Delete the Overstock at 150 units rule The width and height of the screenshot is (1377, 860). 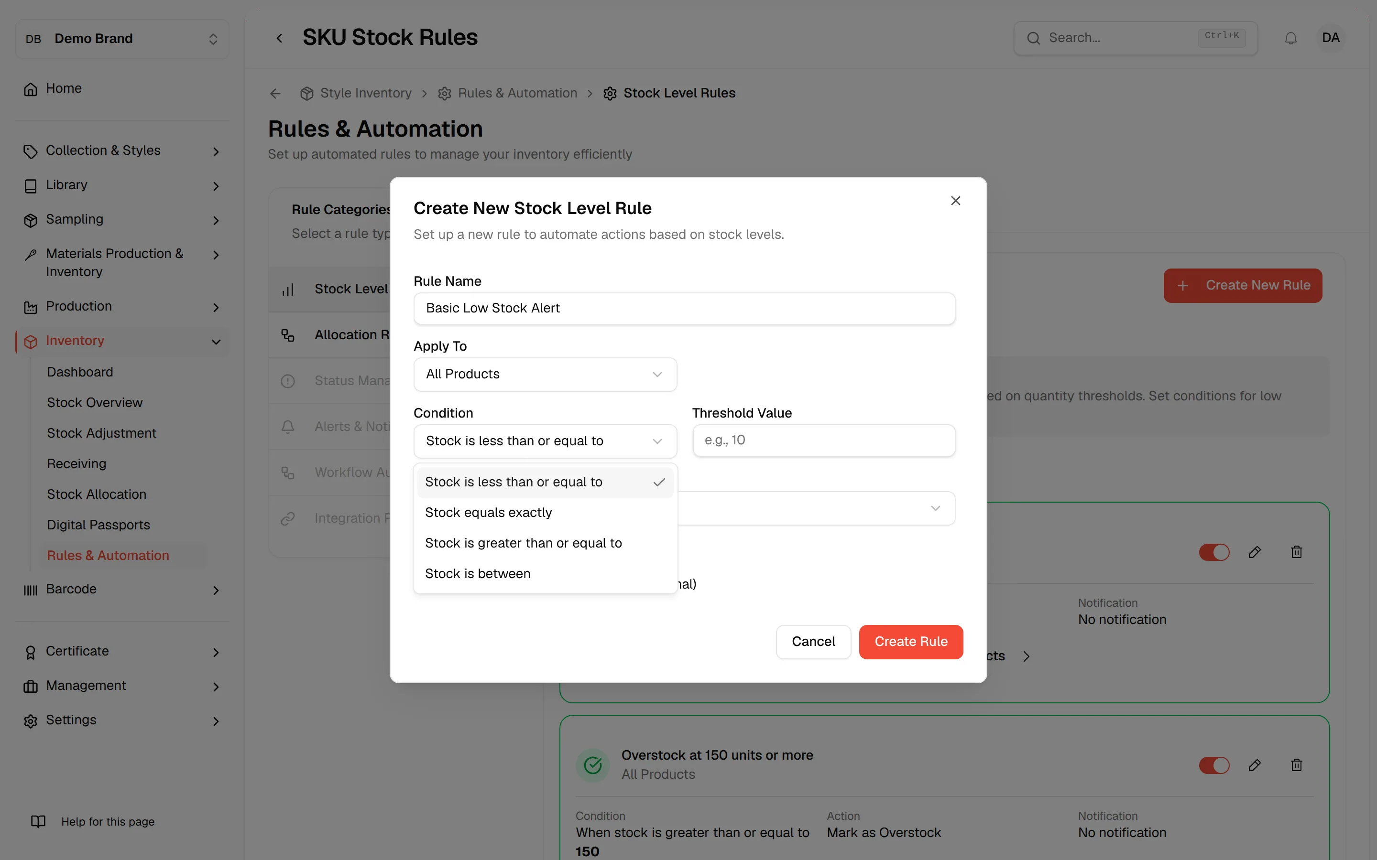tap(1296, 765)
